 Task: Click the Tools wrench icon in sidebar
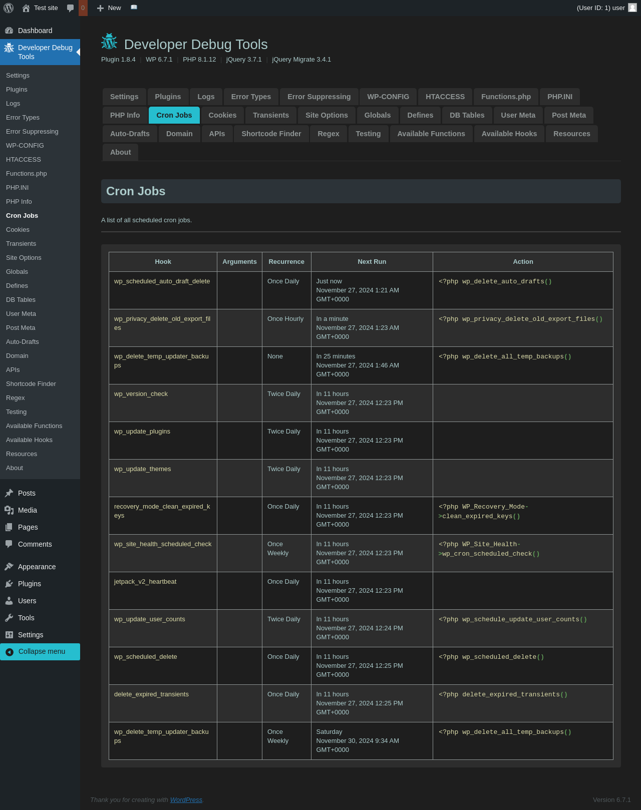(x=9, y=618)
